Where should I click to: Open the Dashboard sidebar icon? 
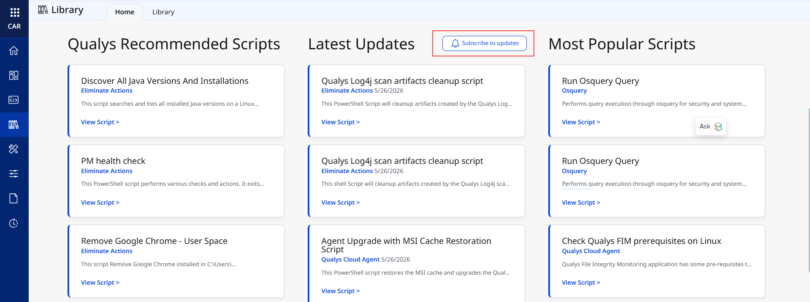[x=14, y=75]
